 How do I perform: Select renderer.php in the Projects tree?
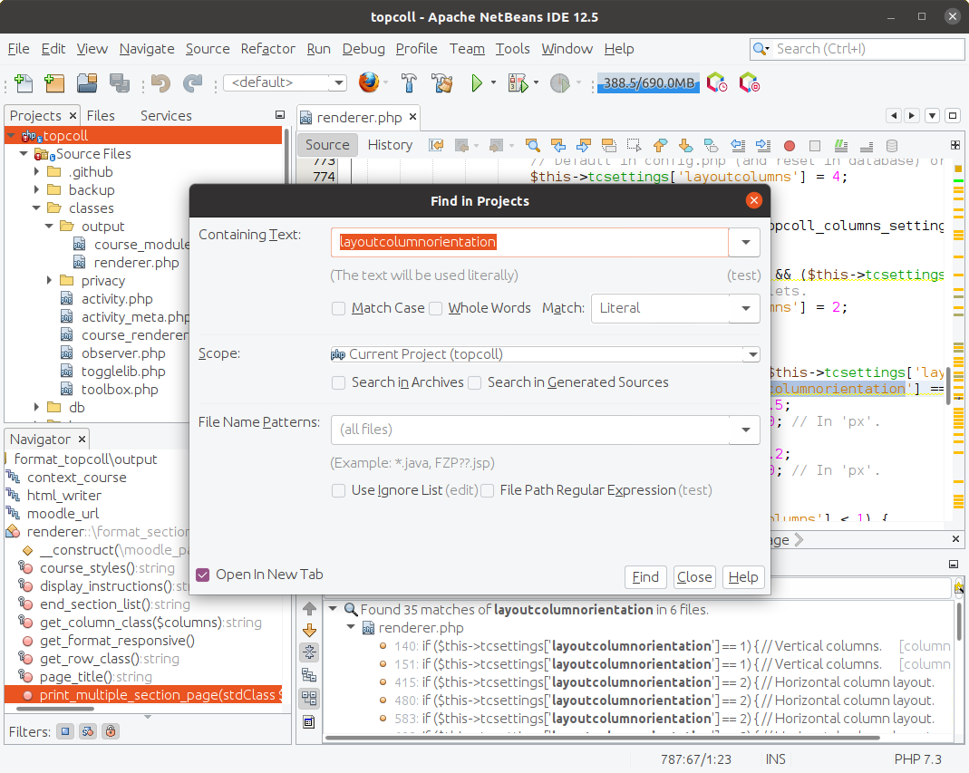pos(136,263)
